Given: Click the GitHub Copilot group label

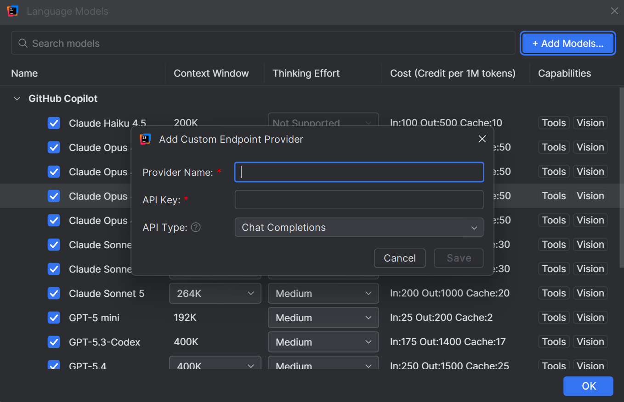Looking at the screenshot, I should point(63,99).
